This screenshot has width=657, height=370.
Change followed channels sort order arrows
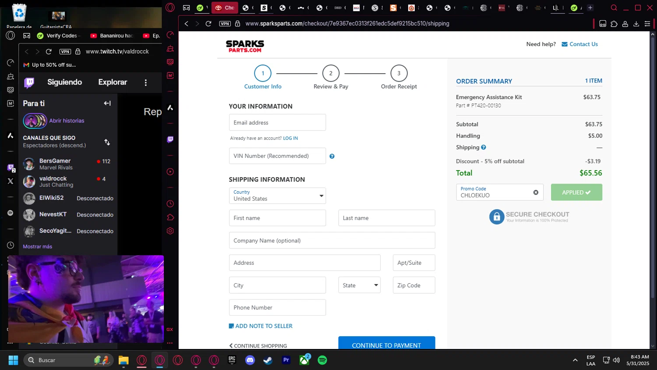pyautogui.click(x=107, y=142)
